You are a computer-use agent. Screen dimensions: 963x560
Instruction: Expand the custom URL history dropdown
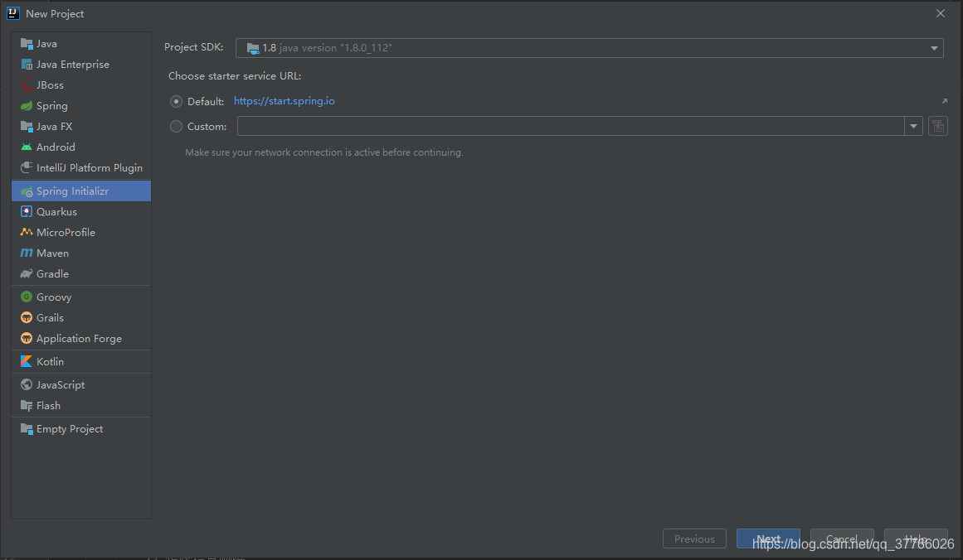913,126
